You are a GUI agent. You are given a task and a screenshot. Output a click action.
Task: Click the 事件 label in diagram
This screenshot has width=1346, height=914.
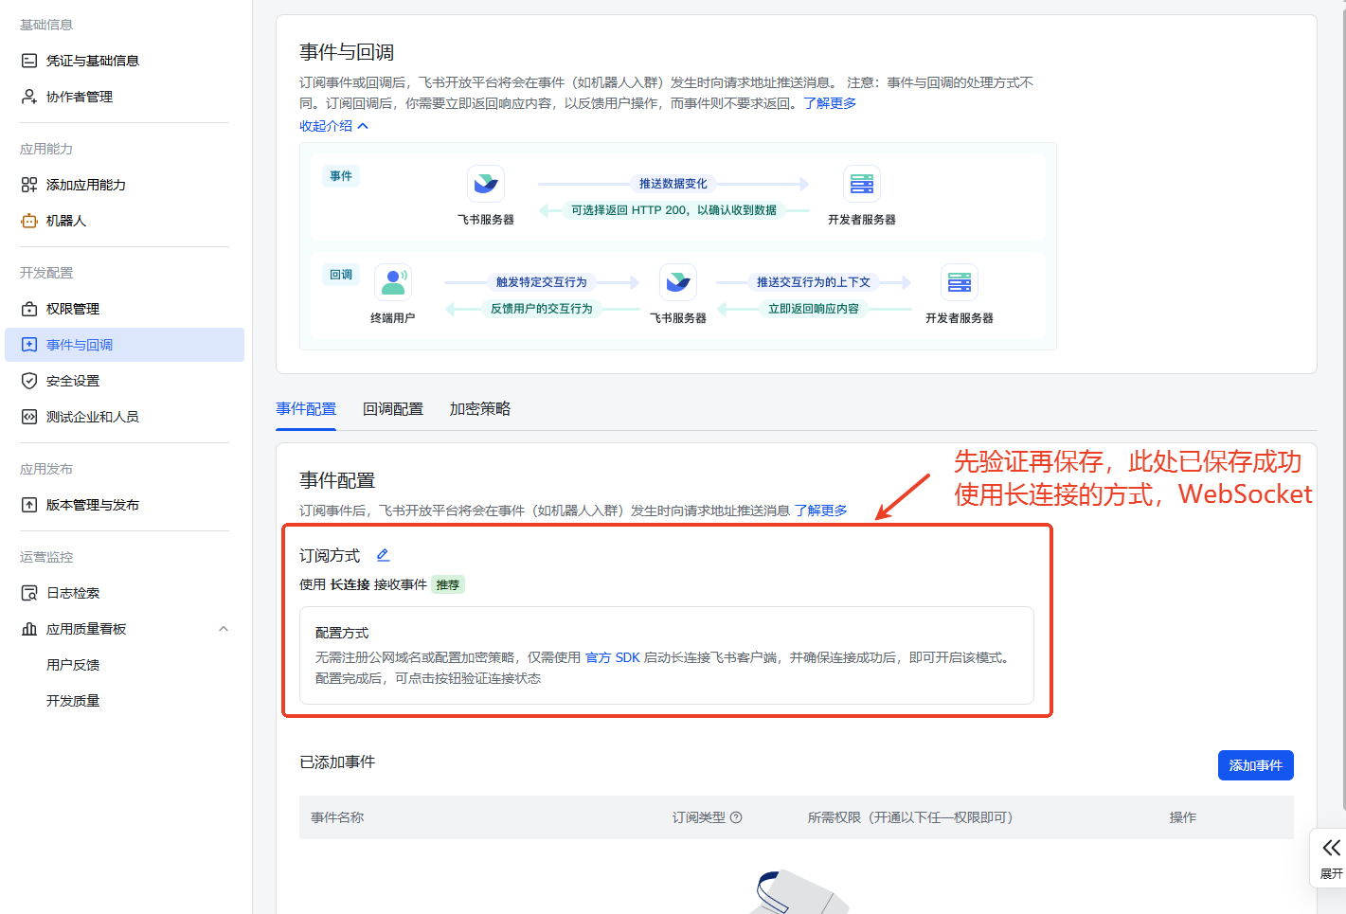coord(341,176)
